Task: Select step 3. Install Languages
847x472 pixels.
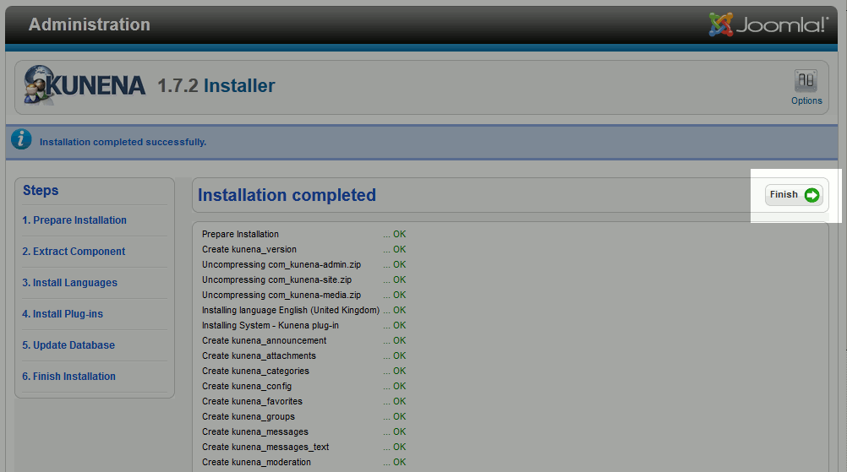Action: click(x=69, y=283)
